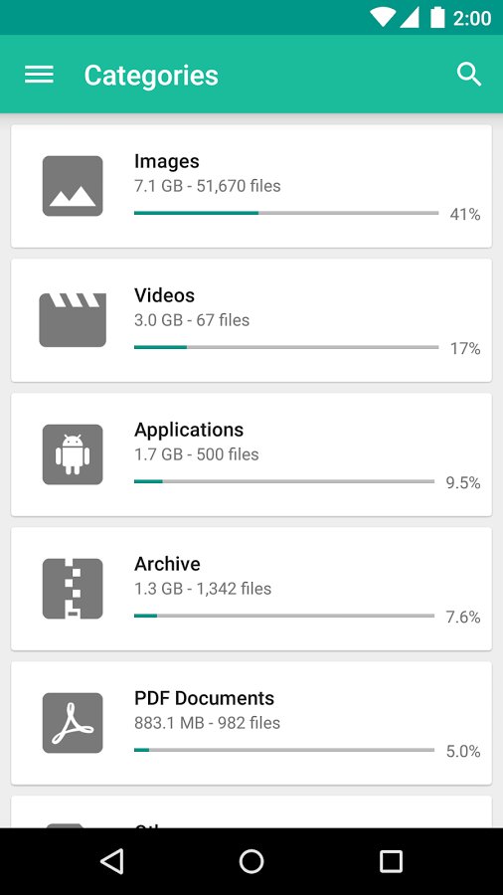Tap the Applications Android robot icon
Screen dimensions: 503x895
pos(73,454)
